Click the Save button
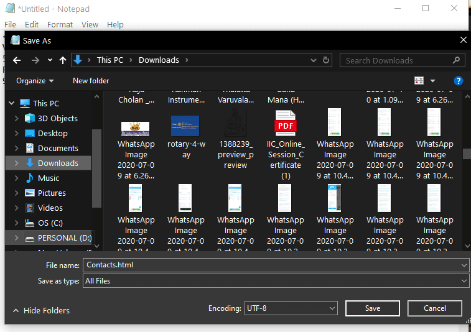This screenshot has width=471, height=332. 373,308
